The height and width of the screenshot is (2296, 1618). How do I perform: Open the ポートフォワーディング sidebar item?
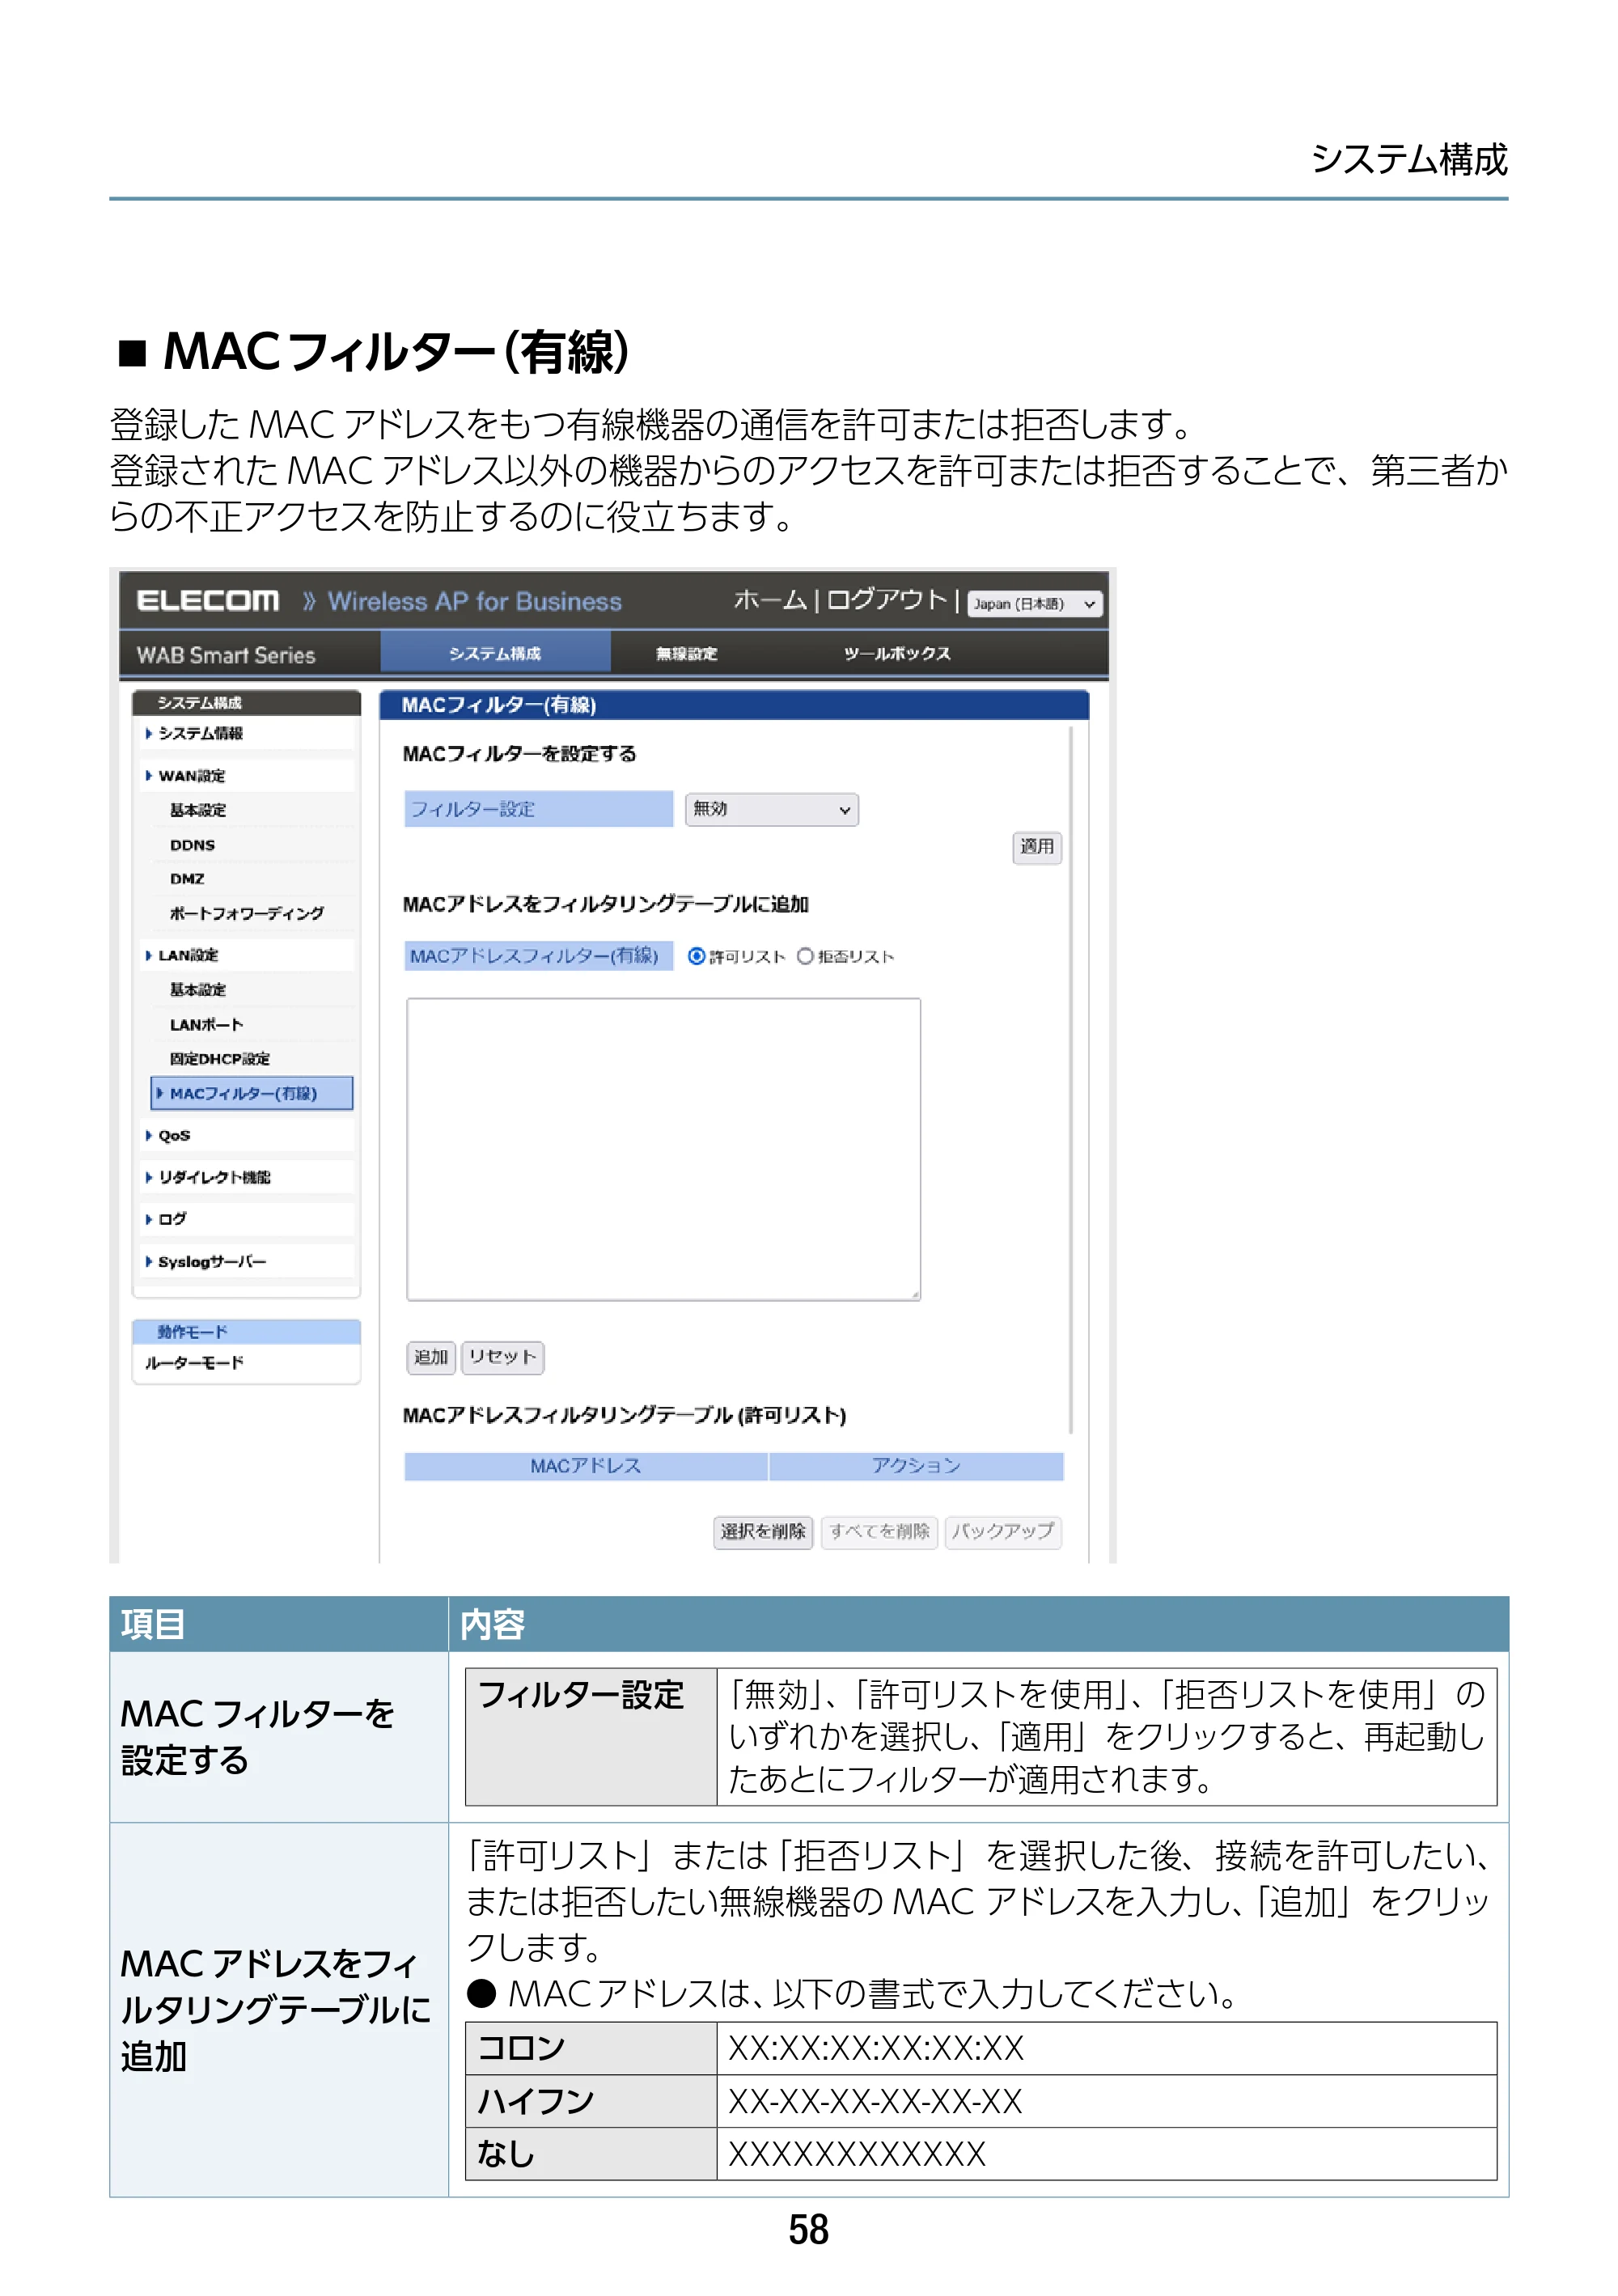click(246, 913)
